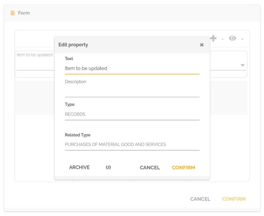Toggle the eye visibility icon
The width and height of the screenshot is (264, 216).
pos(232,39)
